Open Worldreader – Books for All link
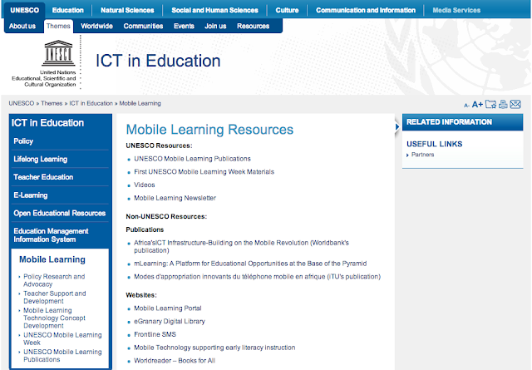 [175, 361]
